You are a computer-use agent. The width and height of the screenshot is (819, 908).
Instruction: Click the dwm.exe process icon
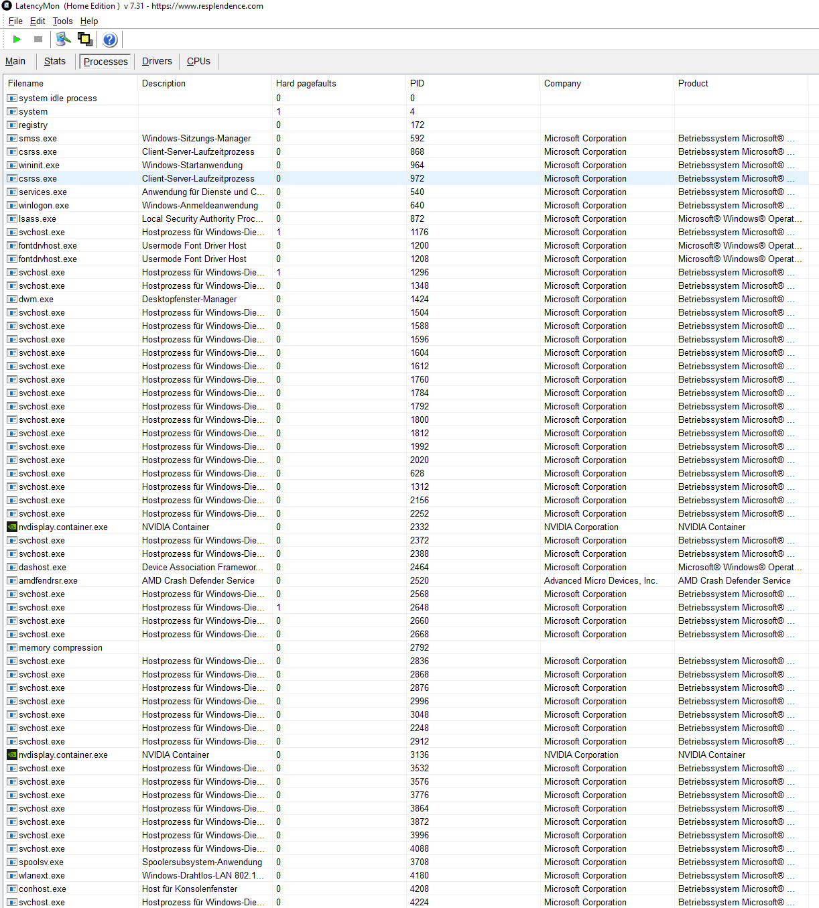coord(12,299)
